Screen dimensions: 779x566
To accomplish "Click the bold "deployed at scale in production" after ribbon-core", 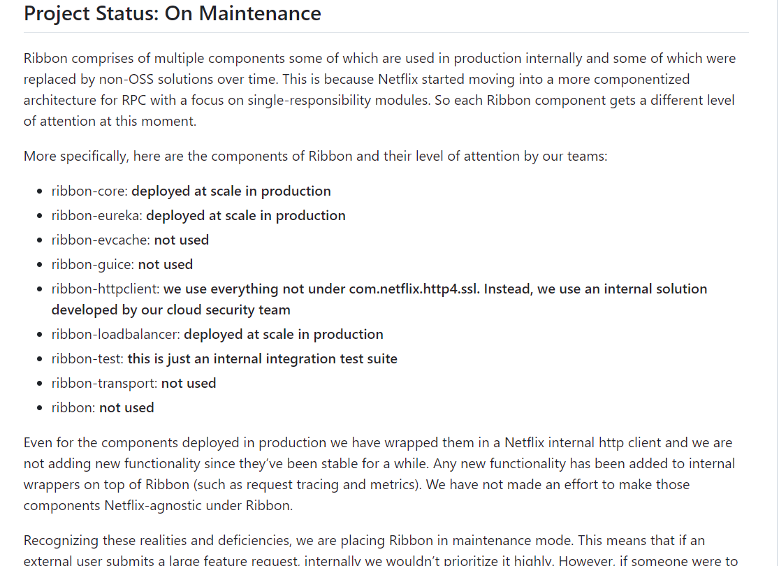I will 231,191.
